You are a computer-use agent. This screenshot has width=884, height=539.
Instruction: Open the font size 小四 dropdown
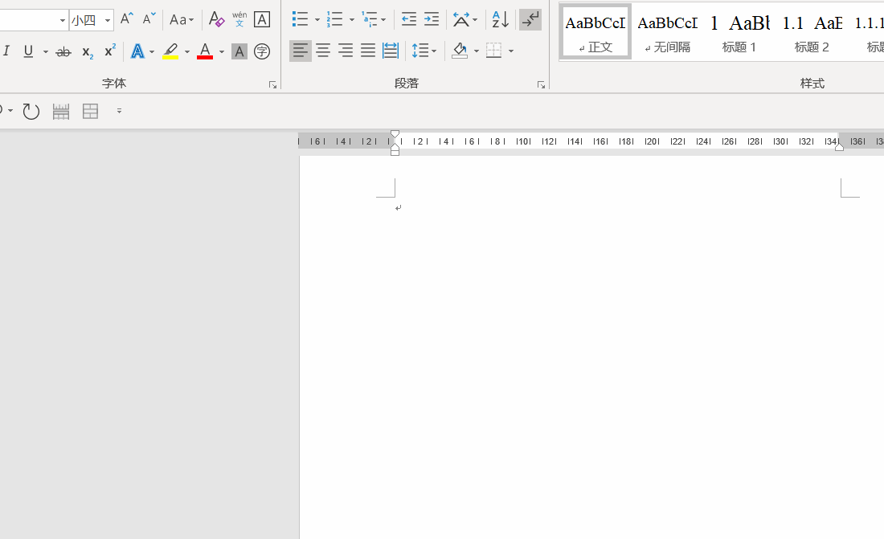(x=107, y=20)
